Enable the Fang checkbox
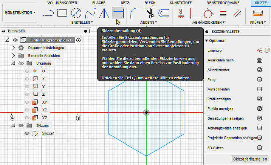 260,79
